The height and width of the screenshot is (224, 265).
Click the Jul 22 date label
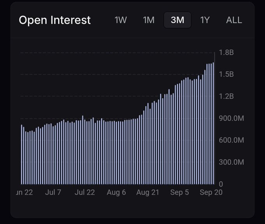coord(85,192)
